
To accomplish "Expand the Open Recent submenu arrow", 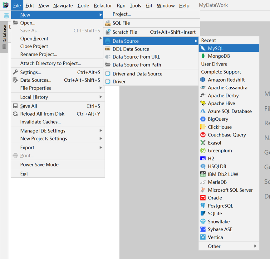I will [x=101, y=38].
